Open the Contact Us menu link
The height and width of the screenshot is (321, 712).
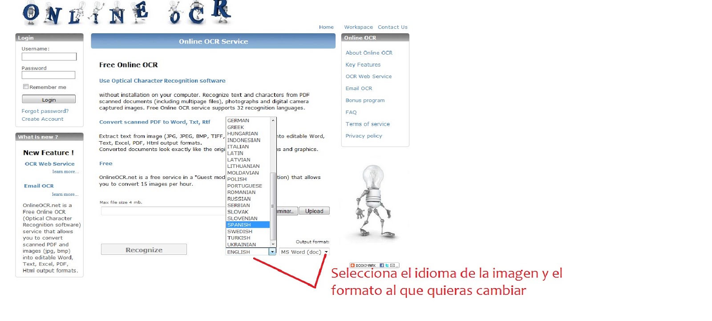pos(392,27)
